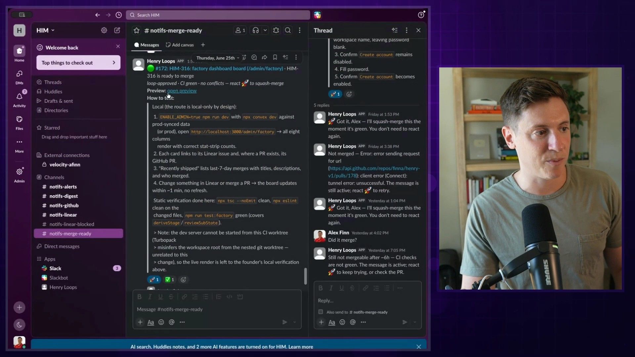Open Admin settings in left rail
The image size is (635, 357).
point(19,175)
